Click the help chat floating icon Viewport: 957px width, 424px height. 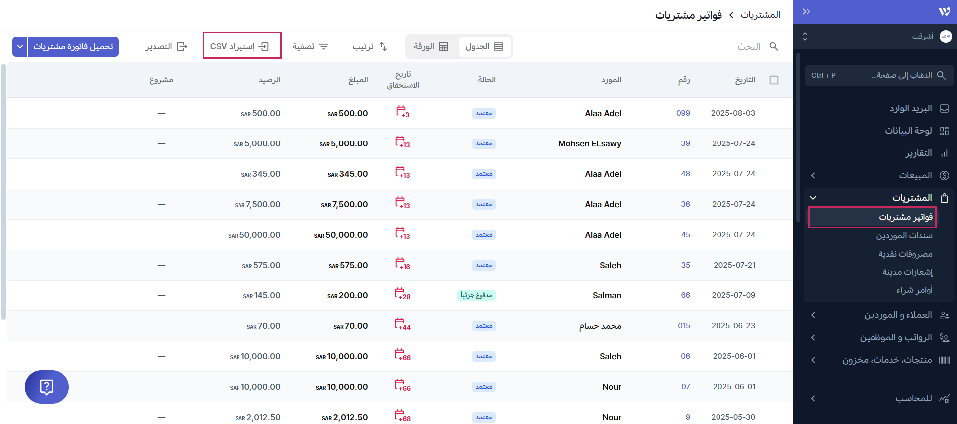(x=46, y=387)
